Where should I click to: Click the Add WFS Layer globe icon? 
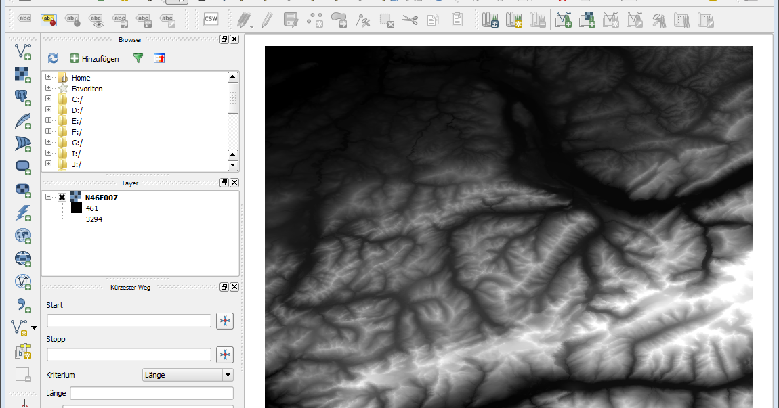pos(23,281)
